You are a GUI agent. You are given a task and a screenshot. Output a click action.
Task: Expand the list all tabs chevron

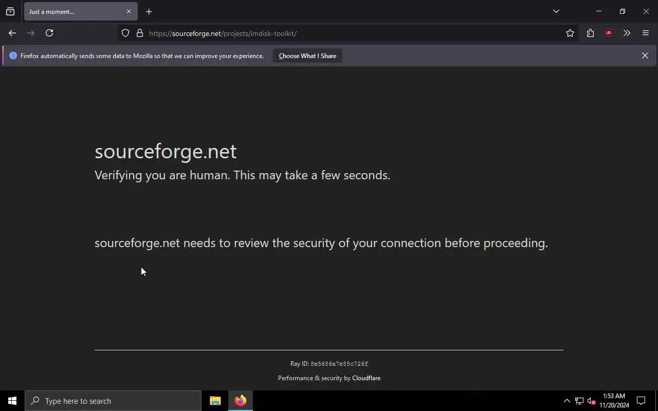click(x=556, y=11)
